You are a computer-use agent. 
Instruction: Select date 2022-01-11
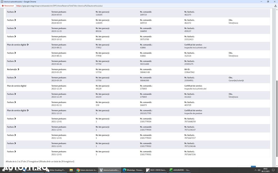point(56,105)
